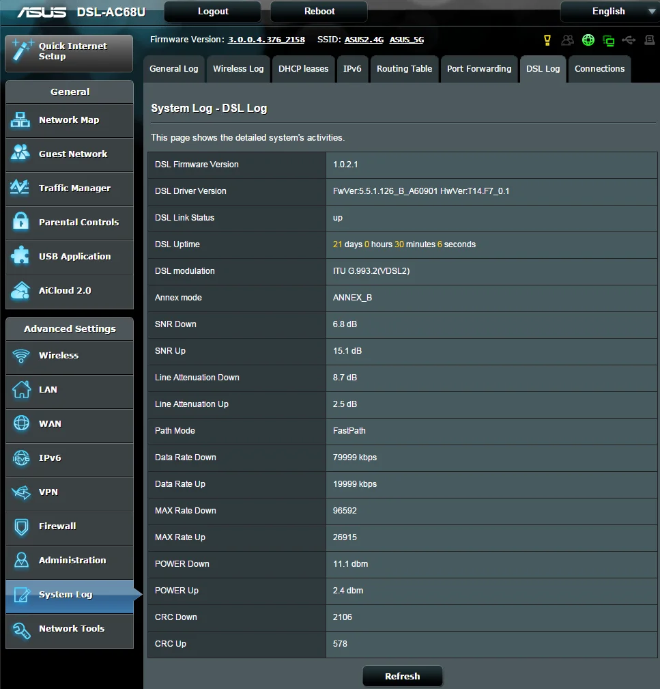
Task: Open the English language dropdown
Action: [x=610, y=12]
